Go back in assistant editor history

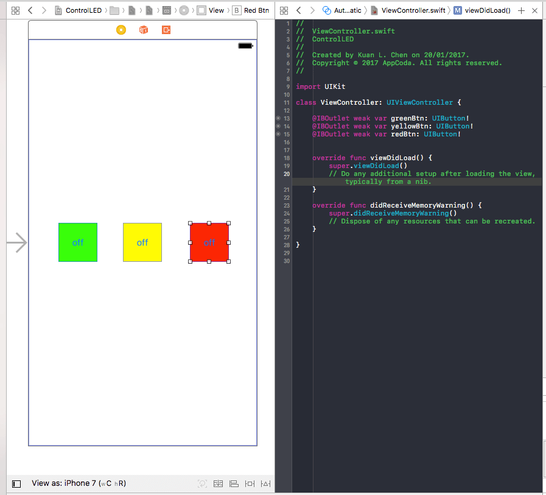point(299,10)
